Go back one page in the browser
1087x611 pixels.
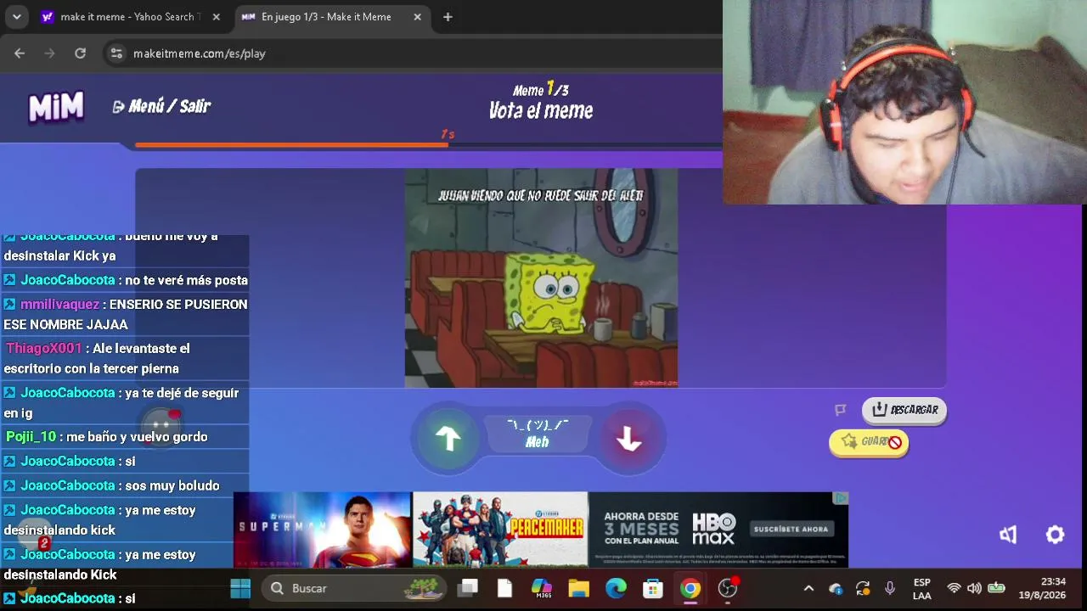tap(20, 53)
